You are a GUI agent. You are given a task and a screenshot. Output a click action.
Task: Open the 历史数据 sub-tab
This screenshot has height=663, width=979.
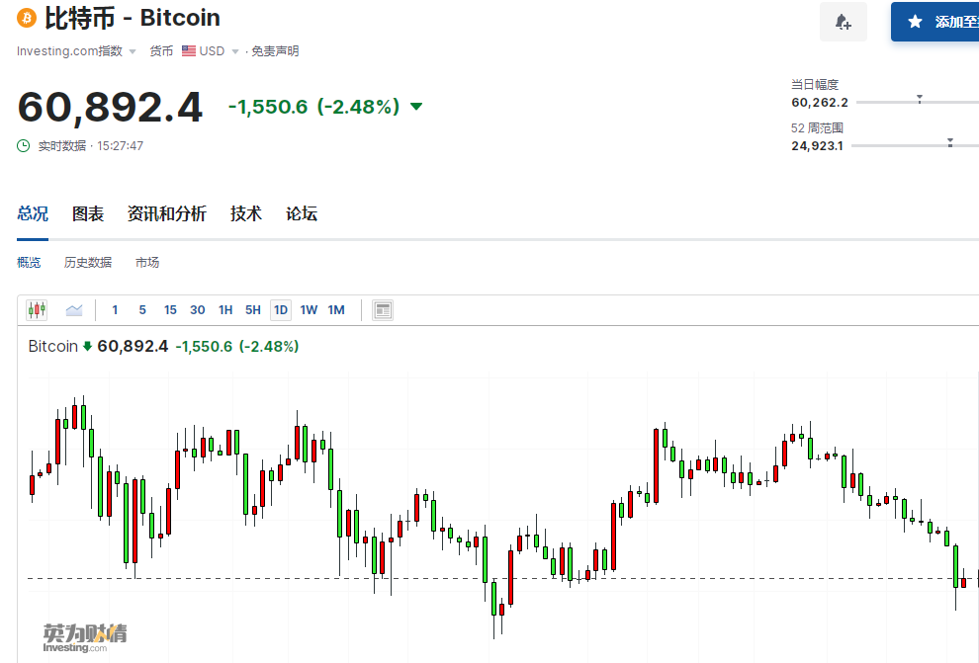(88, 263)
